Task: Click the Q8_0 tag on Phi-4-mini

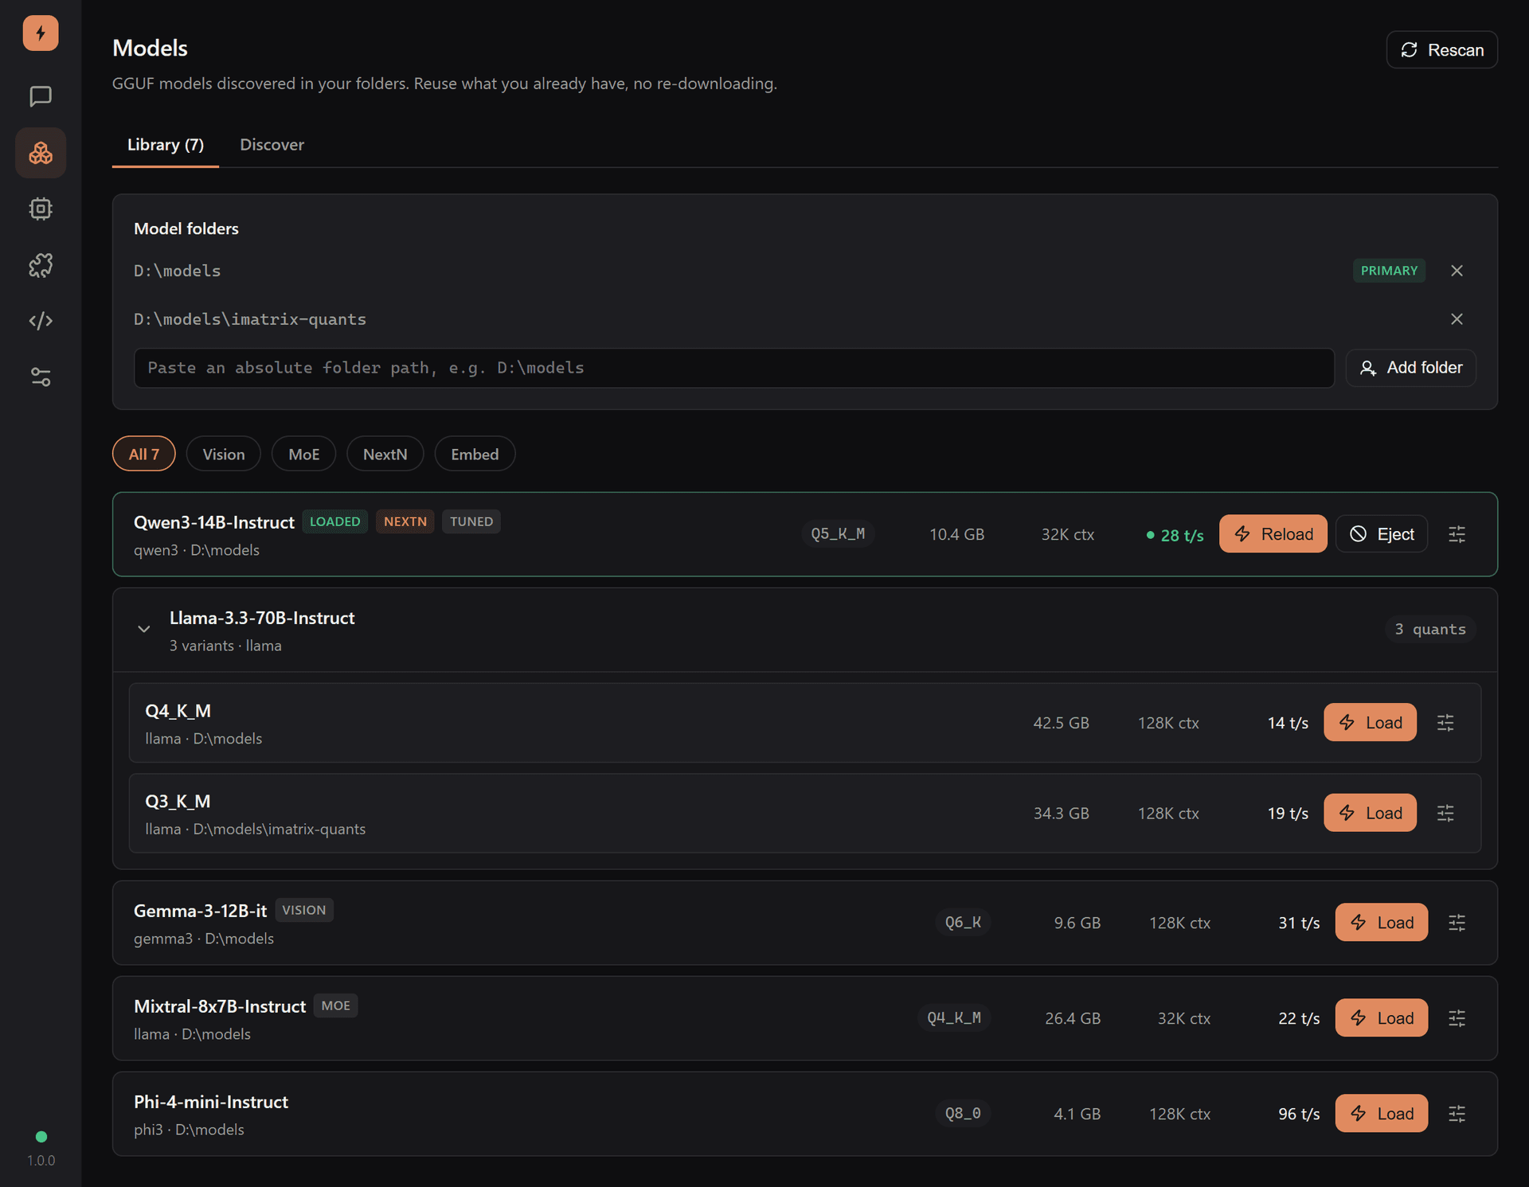Action: pyautogui.click(x=963, y=1113)
